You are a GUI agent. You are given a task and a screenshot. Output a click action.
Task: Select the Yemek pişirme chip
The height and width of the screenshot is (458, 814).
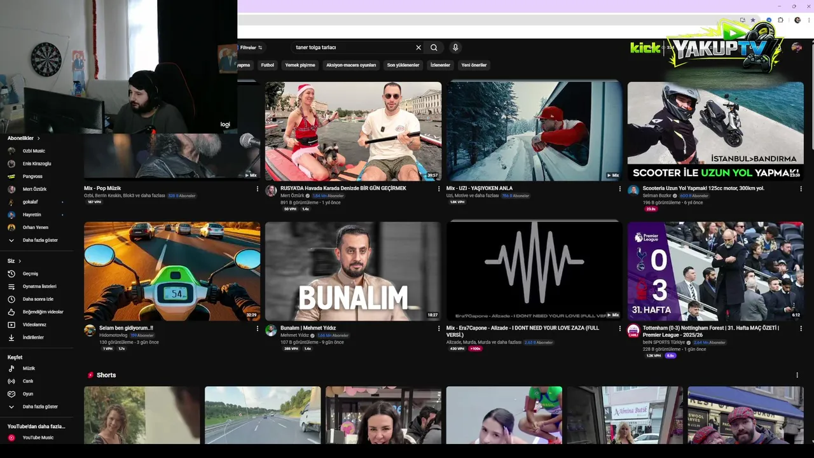pyautogui.click(x=300, y=65)
